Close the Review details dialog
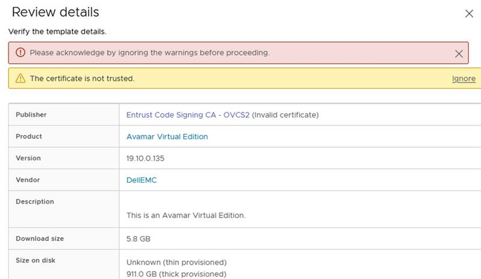481x279 pixels. (468, 13)
